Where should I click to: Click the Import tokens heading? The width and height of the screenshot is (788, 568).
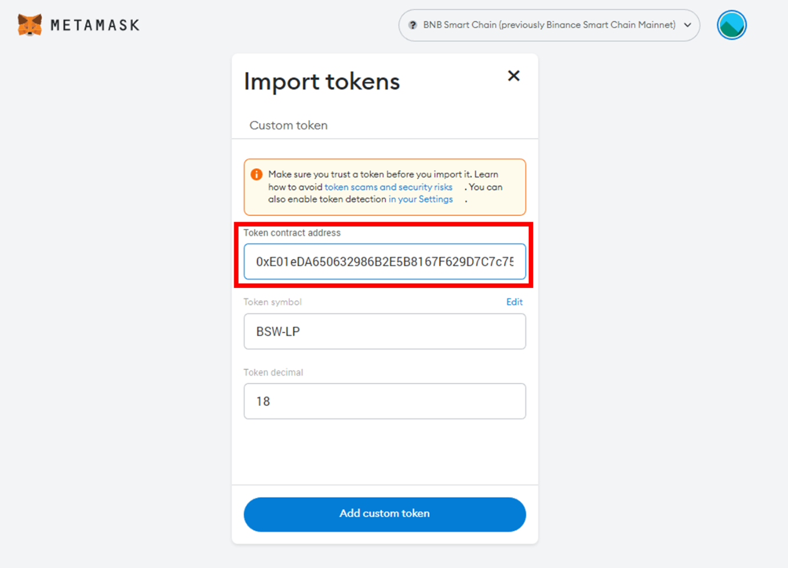[x=322, y=81]
